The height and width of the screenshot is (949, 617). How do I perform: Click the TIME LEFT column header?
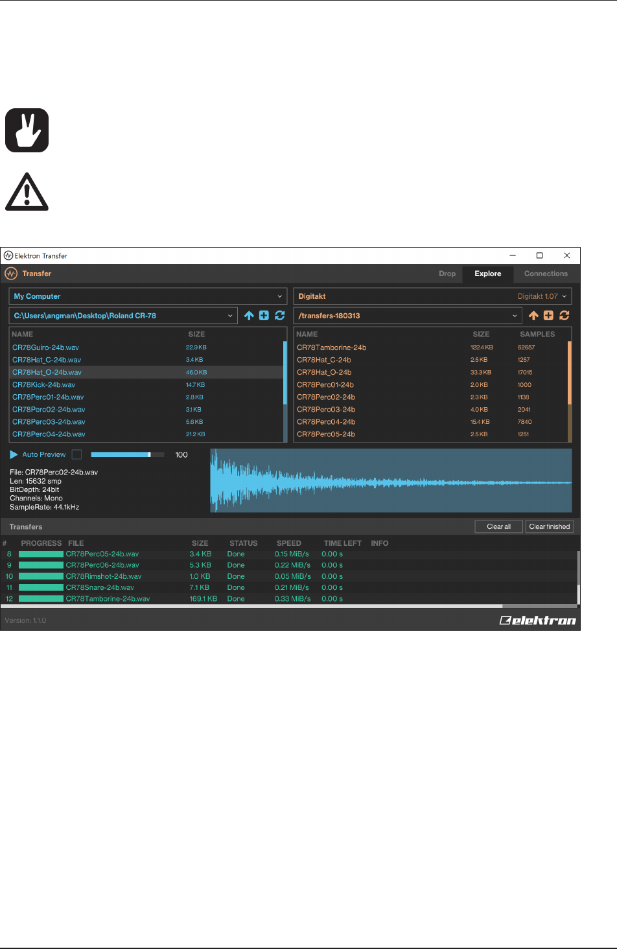click(x=343, y=543)
